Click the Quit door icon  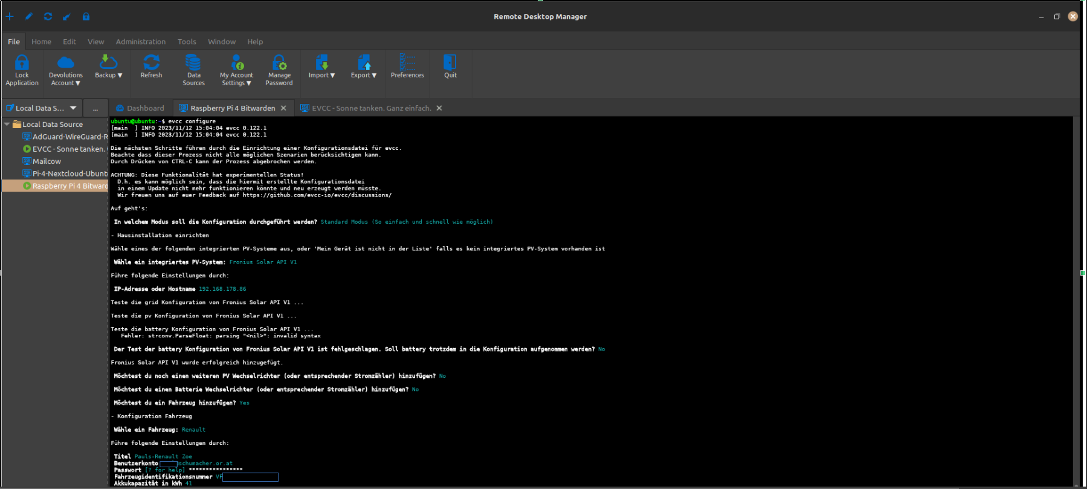click(450, 63)
